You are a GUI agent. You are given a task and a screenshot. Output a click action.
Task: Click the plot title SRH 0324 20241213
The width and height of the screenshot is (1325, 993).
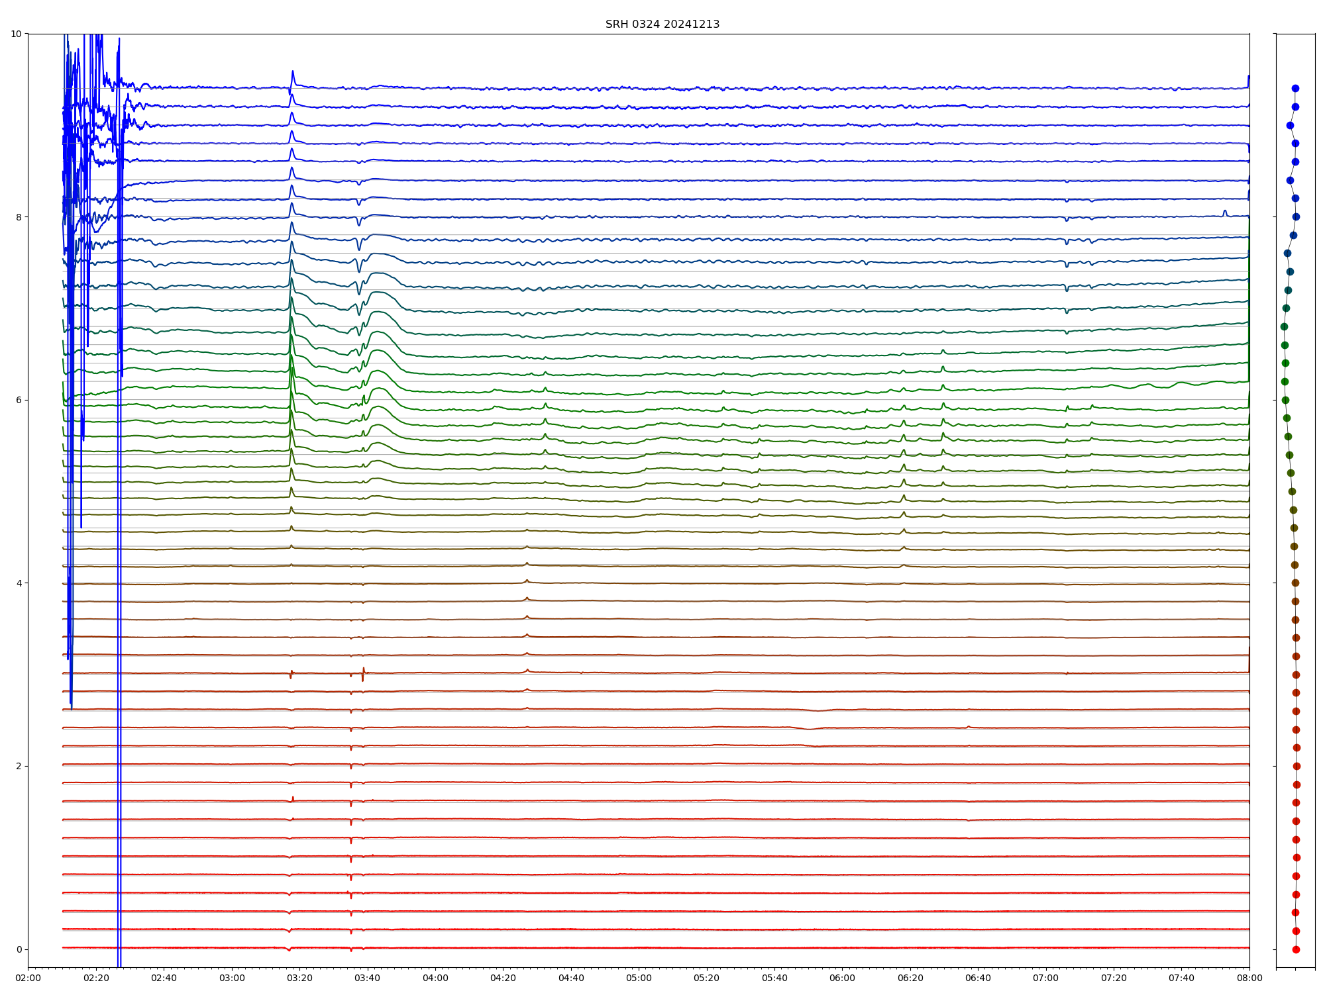click(662, 24)
